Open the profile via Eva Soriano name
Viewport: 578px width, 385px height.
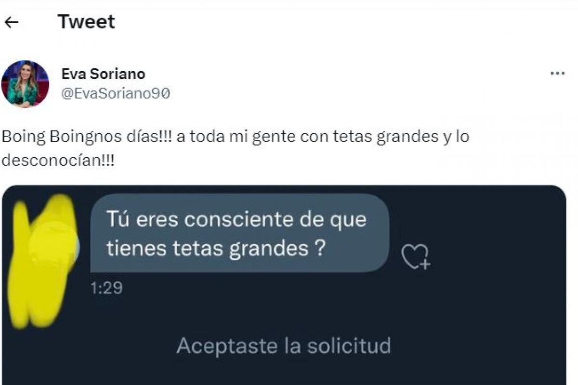tap(104, 74)
